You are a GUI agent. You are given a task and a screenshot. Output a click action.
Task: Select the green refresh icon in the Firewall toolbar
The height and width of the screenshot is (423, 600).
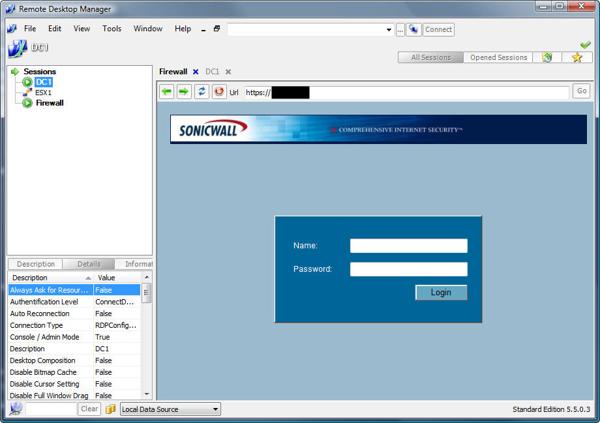point(202,91)
